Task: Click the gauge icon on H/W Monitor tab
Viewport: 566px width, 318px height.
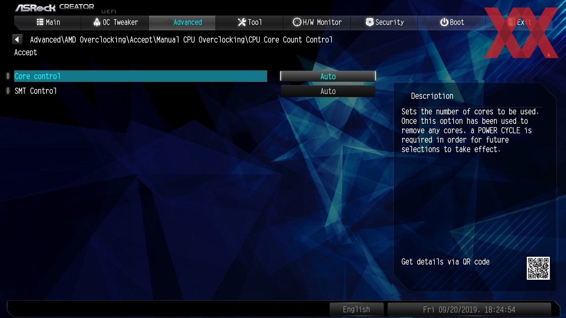Action: pos(297,22)
